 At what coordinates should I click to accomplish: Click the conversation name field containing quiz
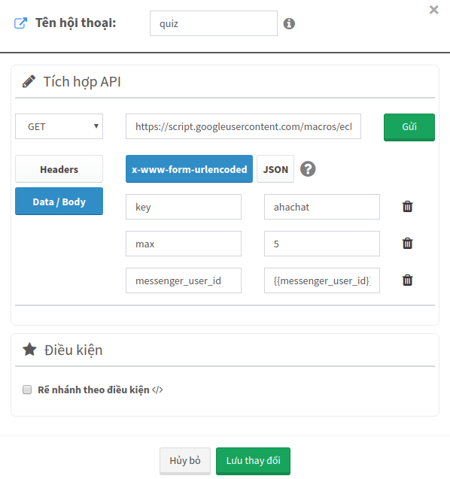click(214, 23)
